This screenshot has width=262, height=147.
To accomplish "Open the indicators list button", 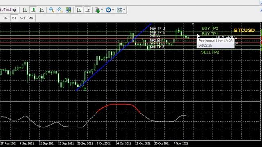I will click(97, 10).
